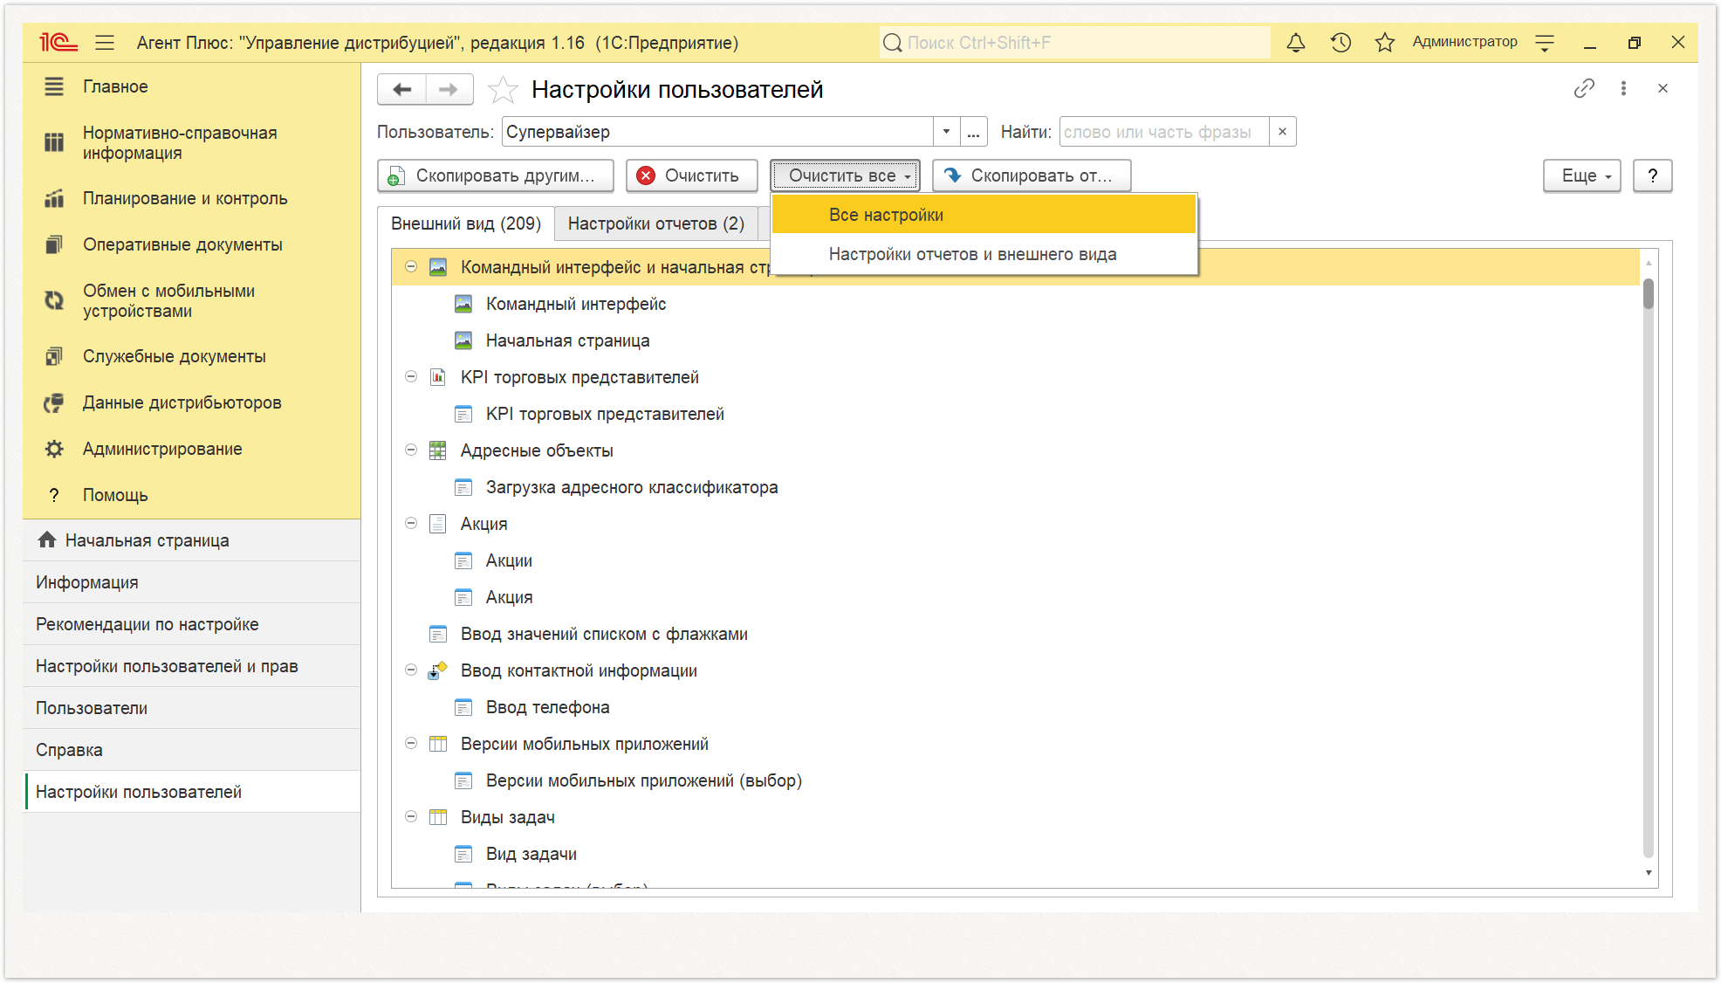
Task: Choose Все настройки menu item
Action: pos(984,215)
